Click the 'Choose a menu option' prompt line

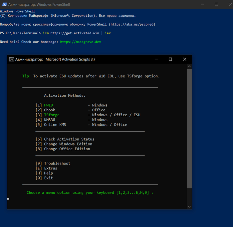90,192
